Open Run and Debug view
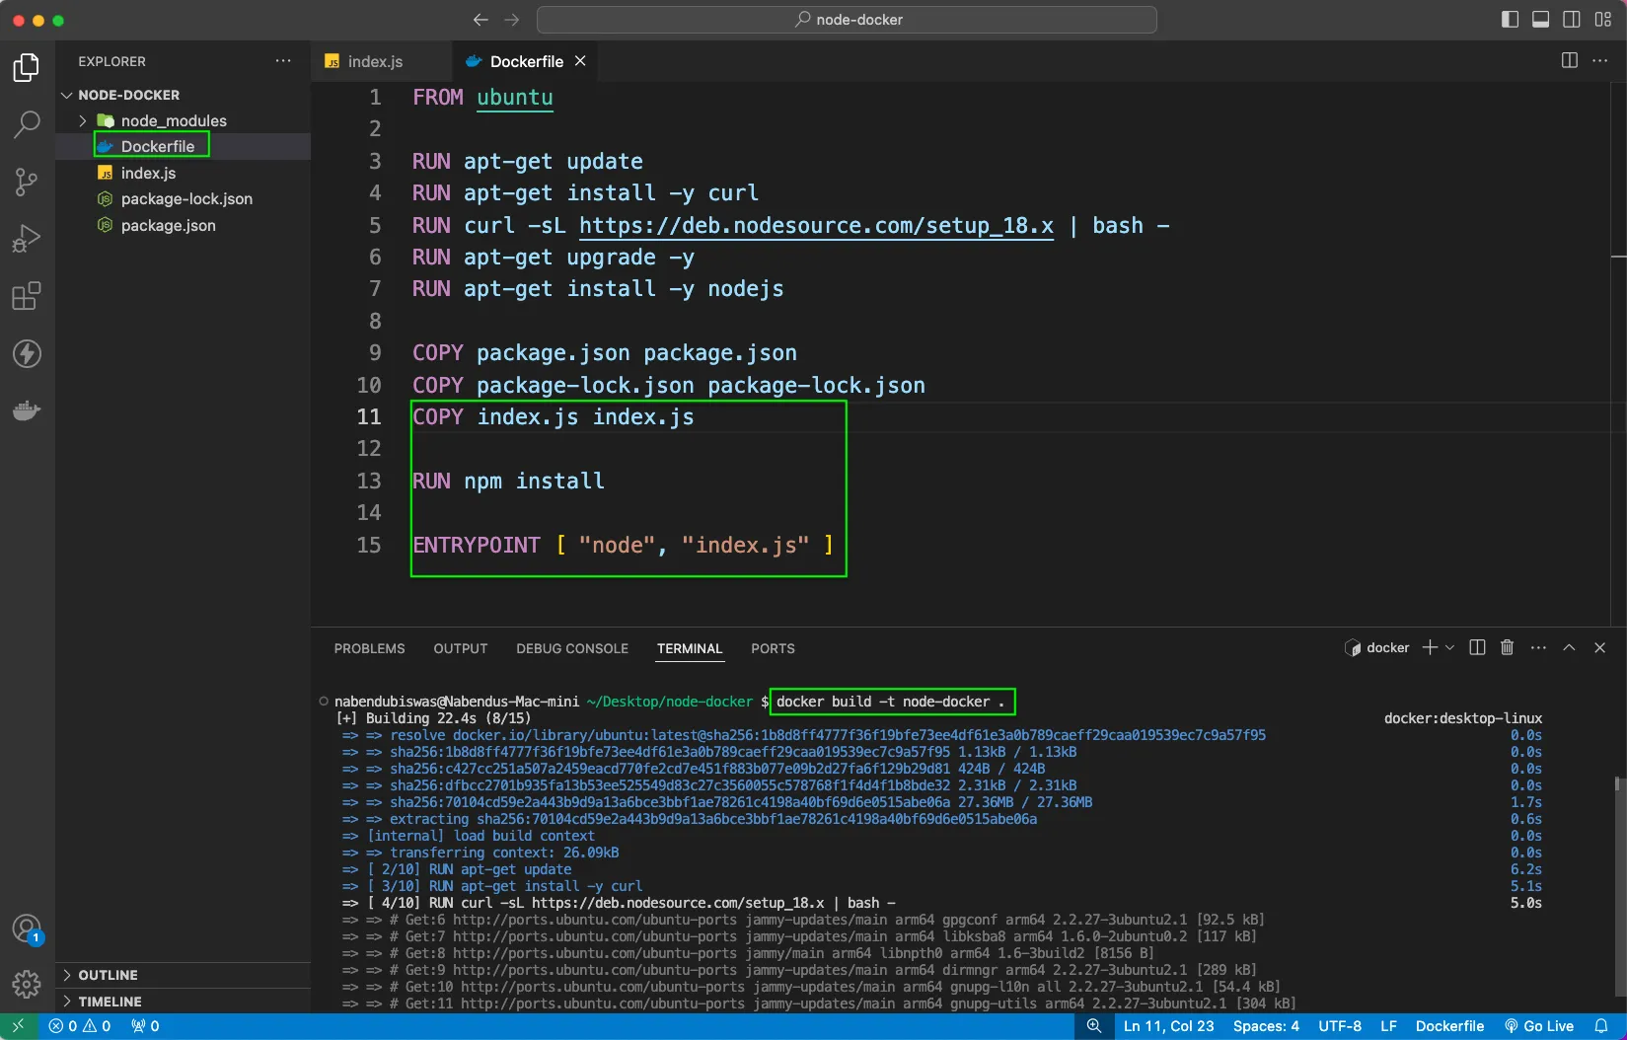 pyautogui.click(x=27, y=239)
